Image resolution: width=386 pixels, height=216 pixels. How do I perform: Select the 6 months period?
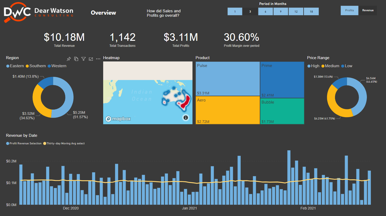coord(266,12)
